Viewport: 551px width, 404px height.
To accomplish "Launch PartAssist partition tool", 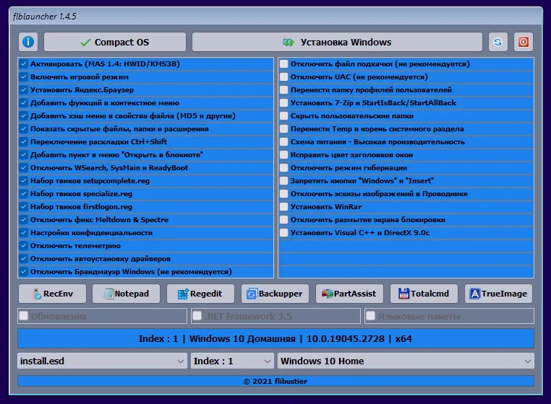I will tap(349, 294).
